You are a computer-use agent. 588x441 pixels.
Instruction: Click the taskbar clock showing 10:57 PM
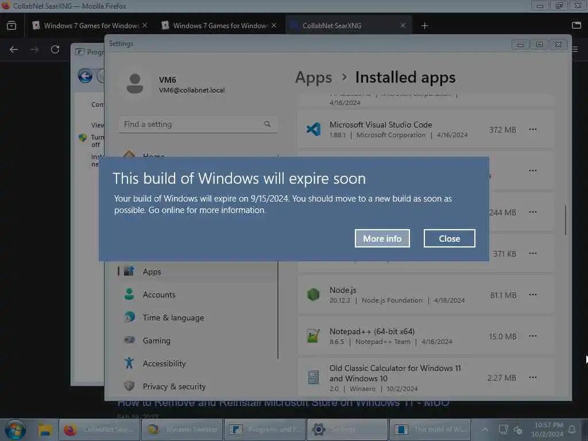pyautogui.click(x=548, y=430)
